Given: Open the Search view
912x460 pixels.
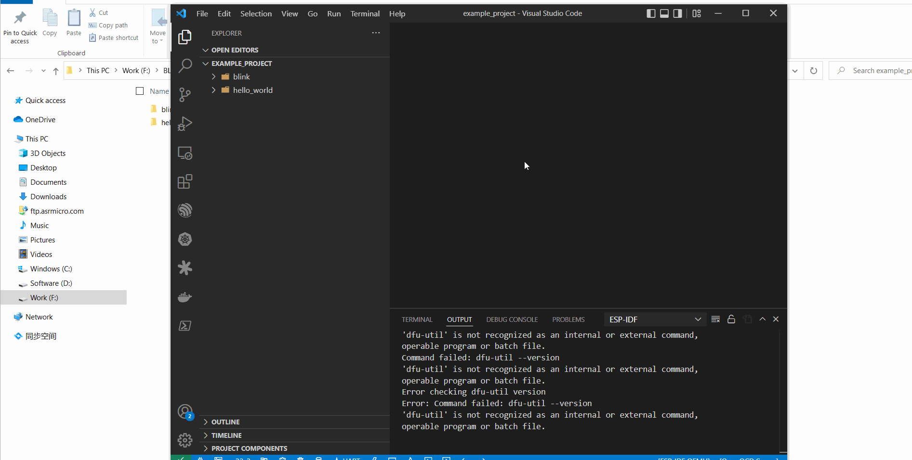Looking at the screenshot, I should [x=185, y=66].
